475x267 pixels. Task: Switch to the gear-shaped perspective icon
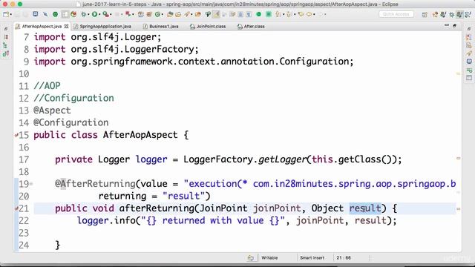(x=451, y=14)
